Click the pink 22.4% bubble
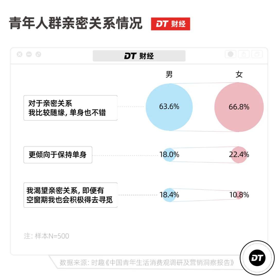The width and height of the screenshot is (278, 278). point(239,155)
